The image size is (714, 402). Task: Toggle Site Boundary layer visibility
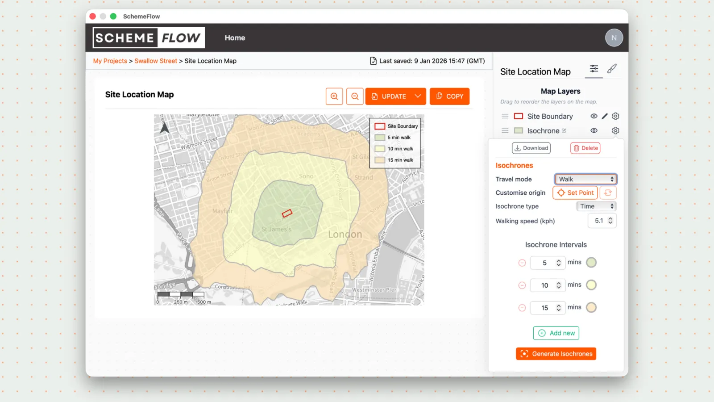[x=594, y=116]
